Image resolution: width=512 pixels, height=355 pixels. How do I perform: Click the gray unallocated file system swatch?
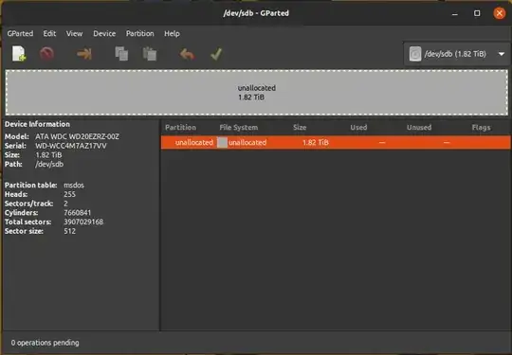[x=223, y=142]
